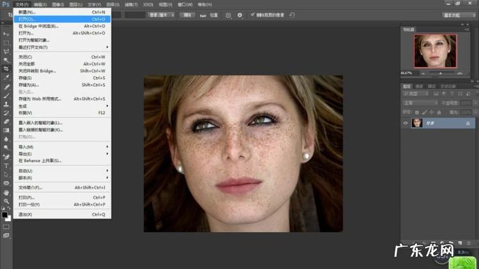
Task: Select the Rectangular Marquee tool
Action: click(6, 42)
